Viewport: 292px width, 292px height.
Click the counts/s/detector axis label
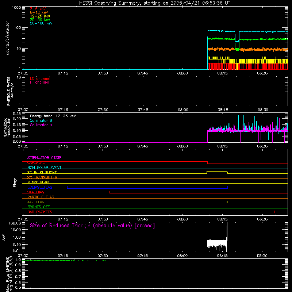pyautogui.click(x=7, y=38)
